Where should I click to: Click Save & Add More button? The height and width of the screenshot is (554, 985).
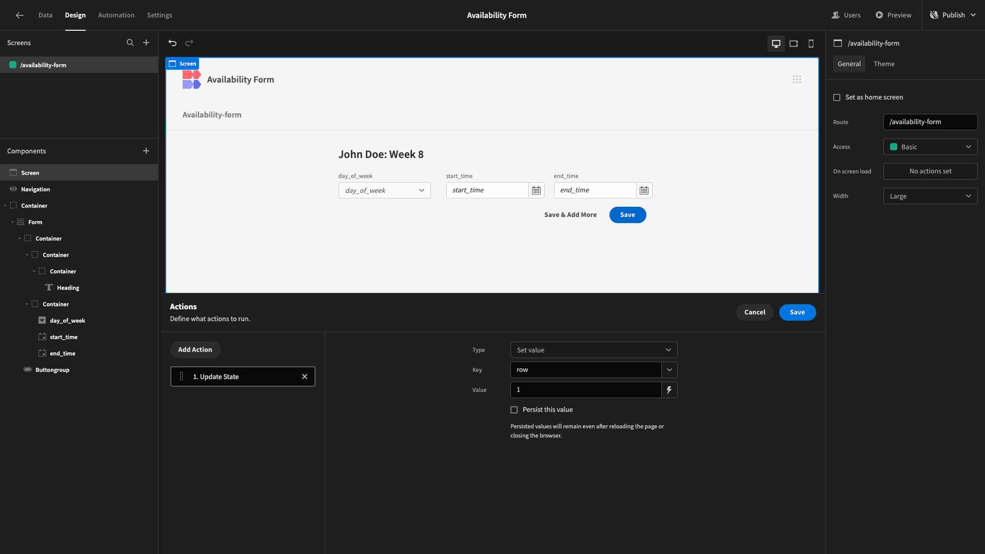pos(570,215)
